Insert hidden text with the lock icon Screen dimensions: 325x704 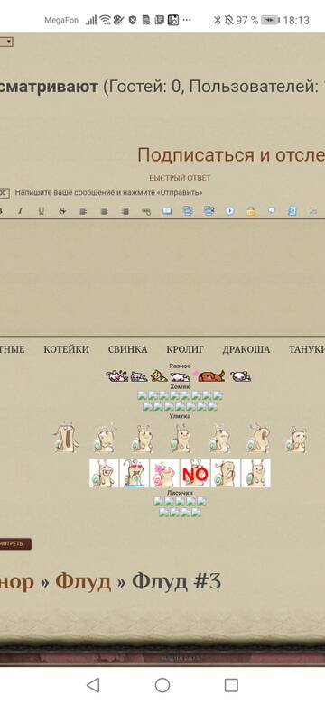tap(251, 210)
